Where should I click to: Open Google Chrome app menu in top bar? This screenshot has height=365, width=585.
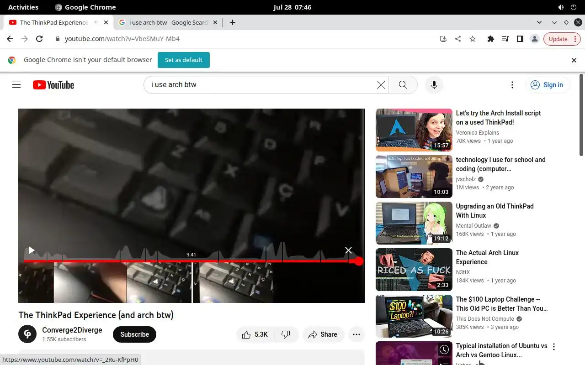point(85,7)
